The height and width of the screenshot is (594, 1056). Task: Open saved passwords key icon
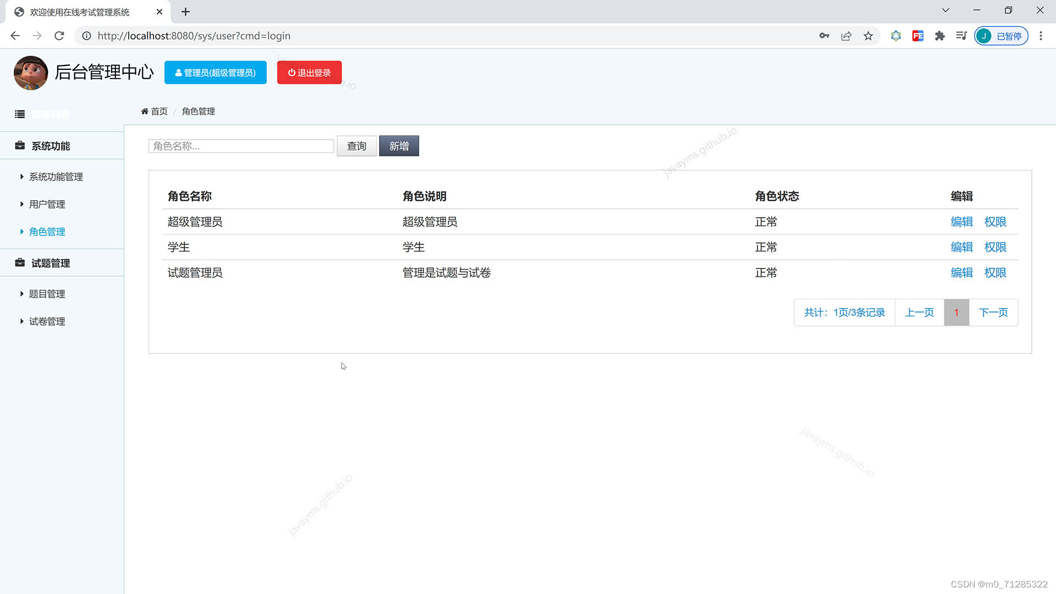[824, 36]
